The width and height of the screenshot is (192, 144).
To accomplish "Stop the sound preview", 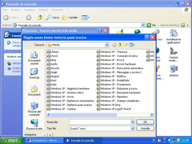I will click(x=50, y=135).
